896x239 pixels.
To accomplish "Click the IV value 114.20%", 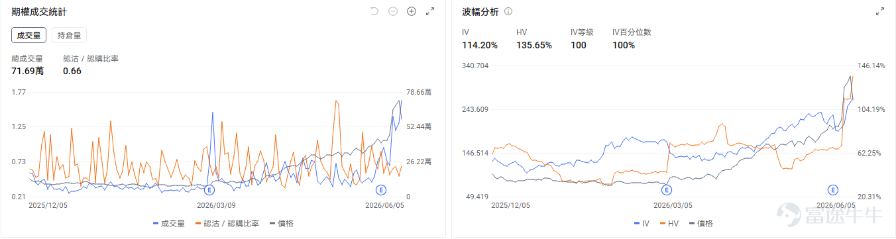I will coord(480,45).
